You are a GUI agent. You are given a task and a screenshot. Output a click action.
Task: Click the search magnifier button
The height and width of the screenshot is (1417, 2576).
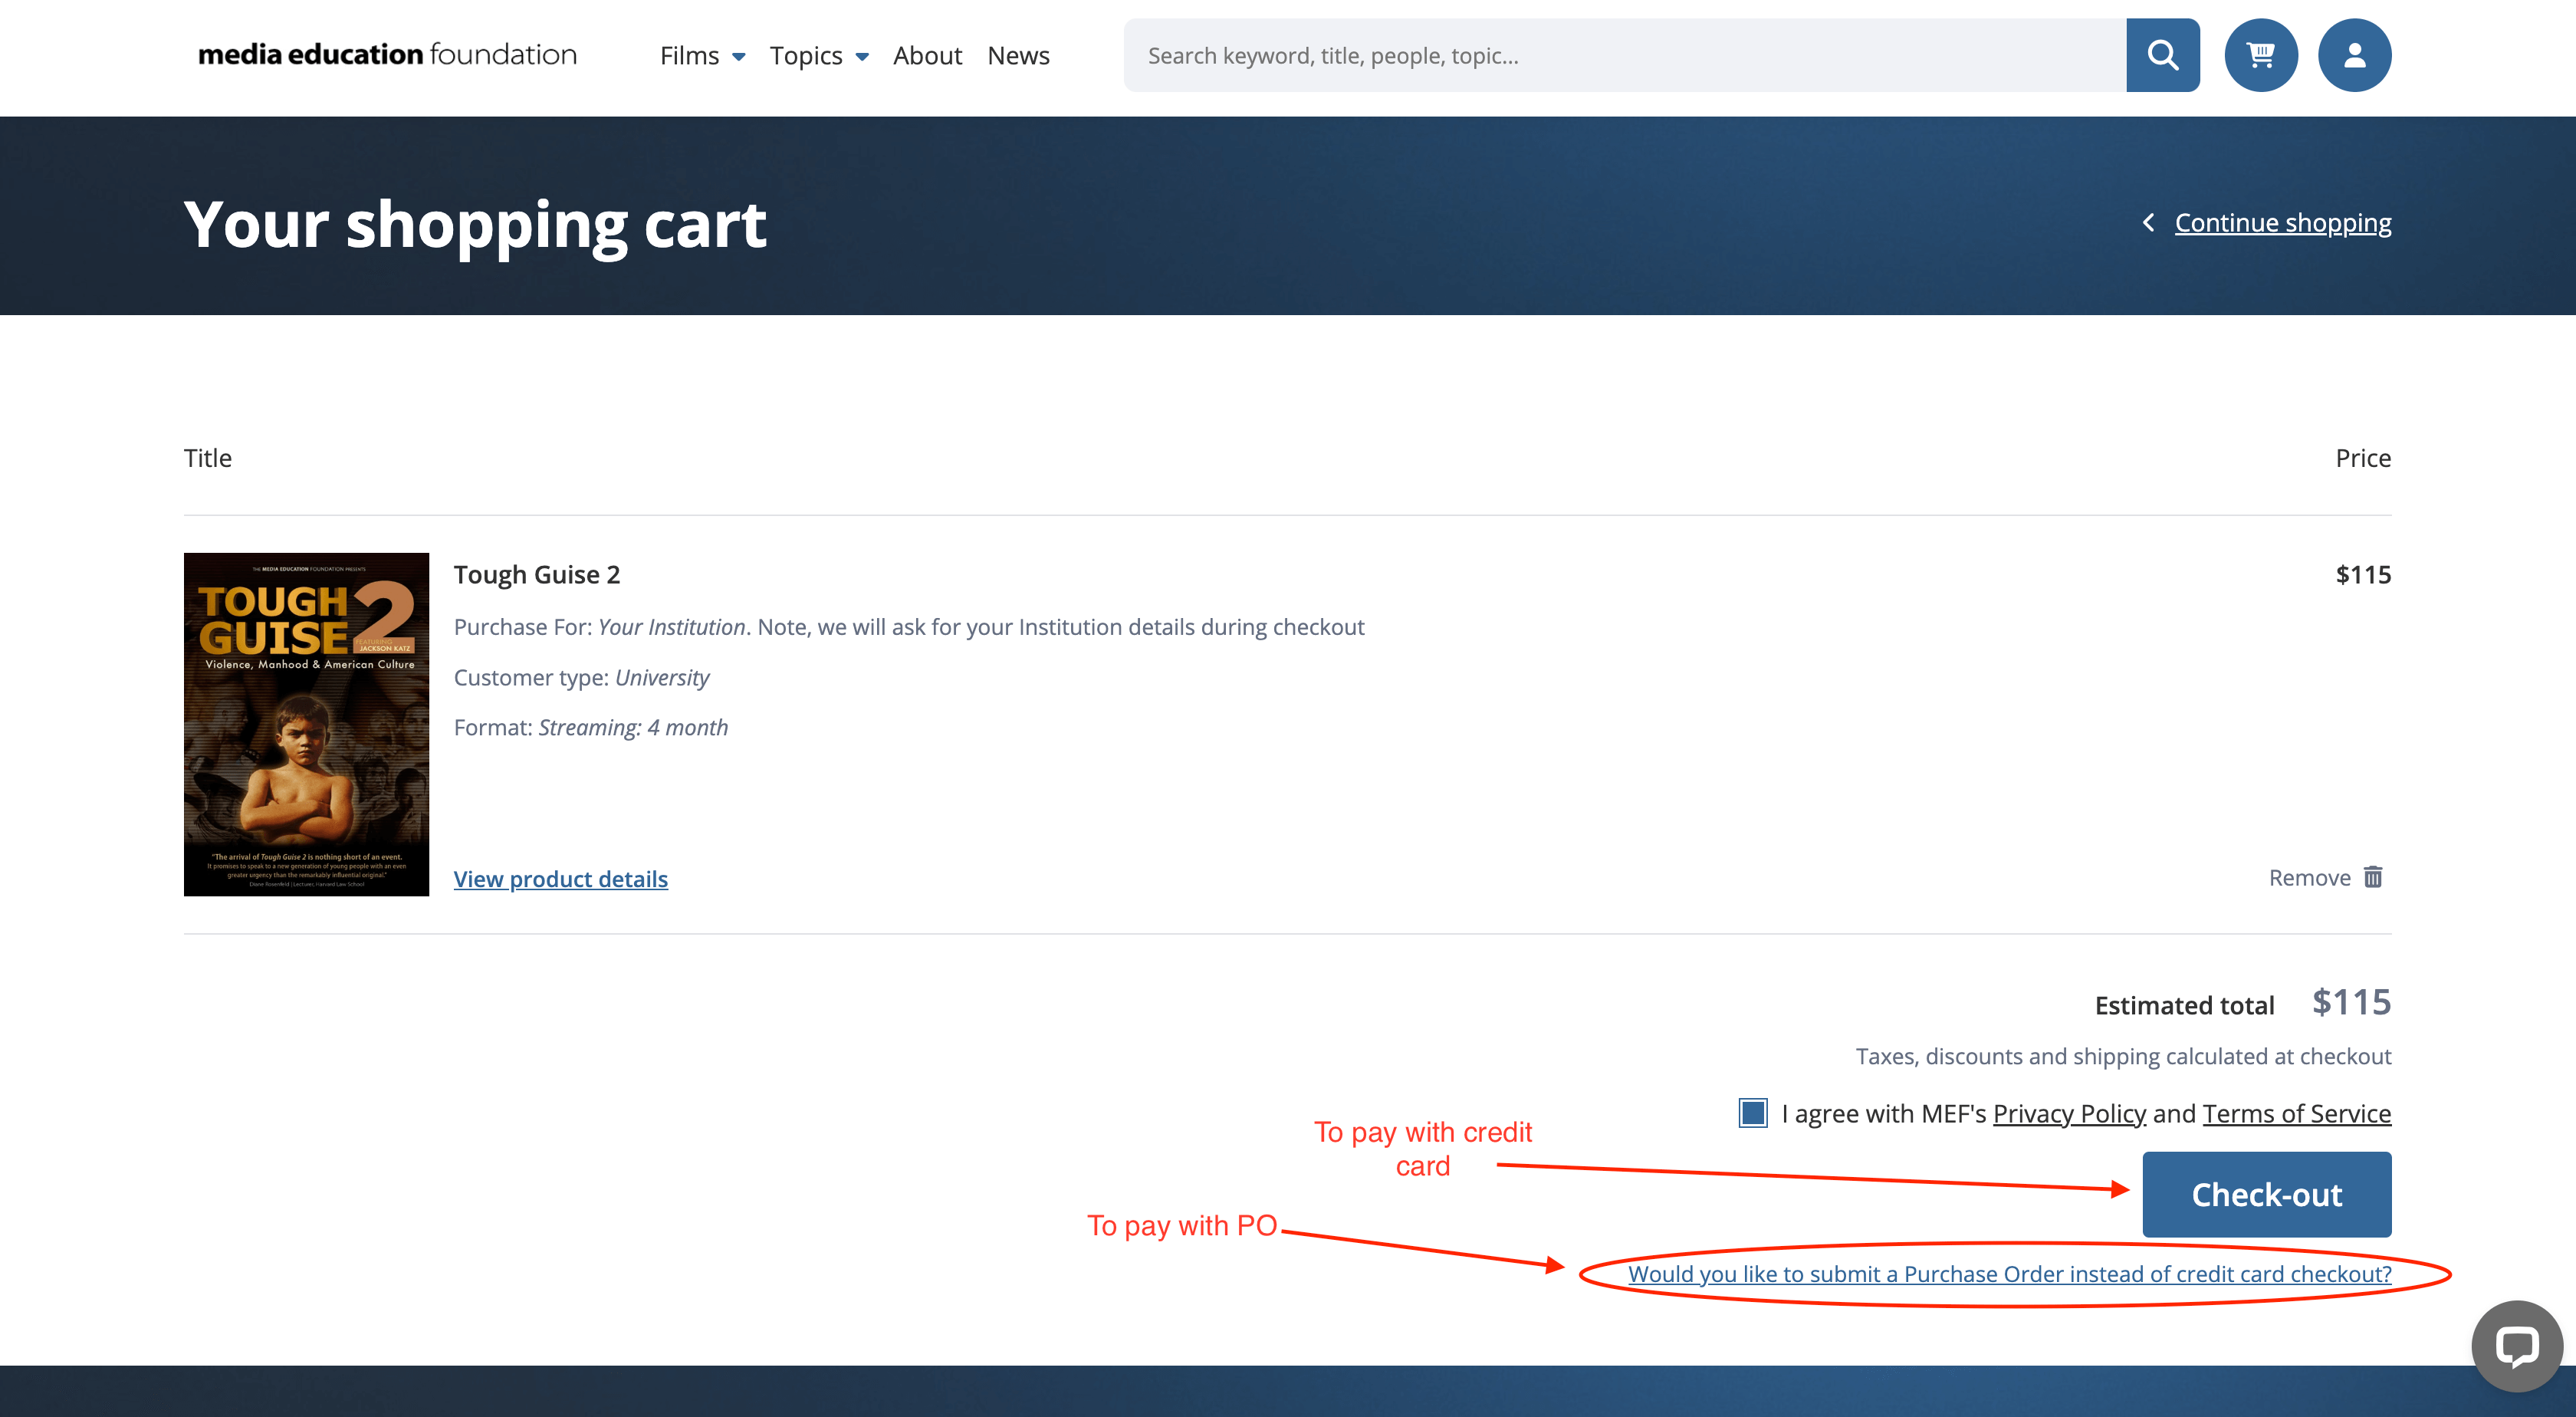pyautogui.click(x=2162, y=55)
